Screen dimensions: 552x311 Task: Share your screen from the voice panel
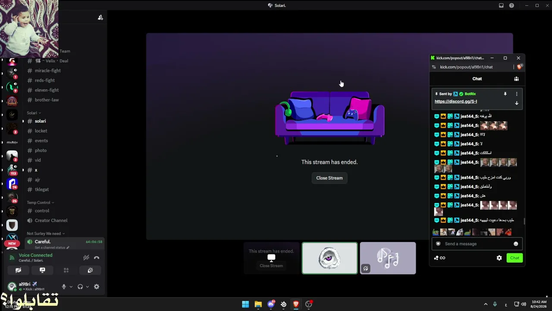click(x=42, y=270)
